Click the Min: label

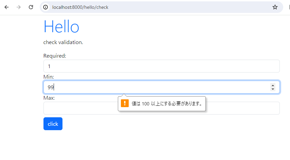click(x=49, y=77)
